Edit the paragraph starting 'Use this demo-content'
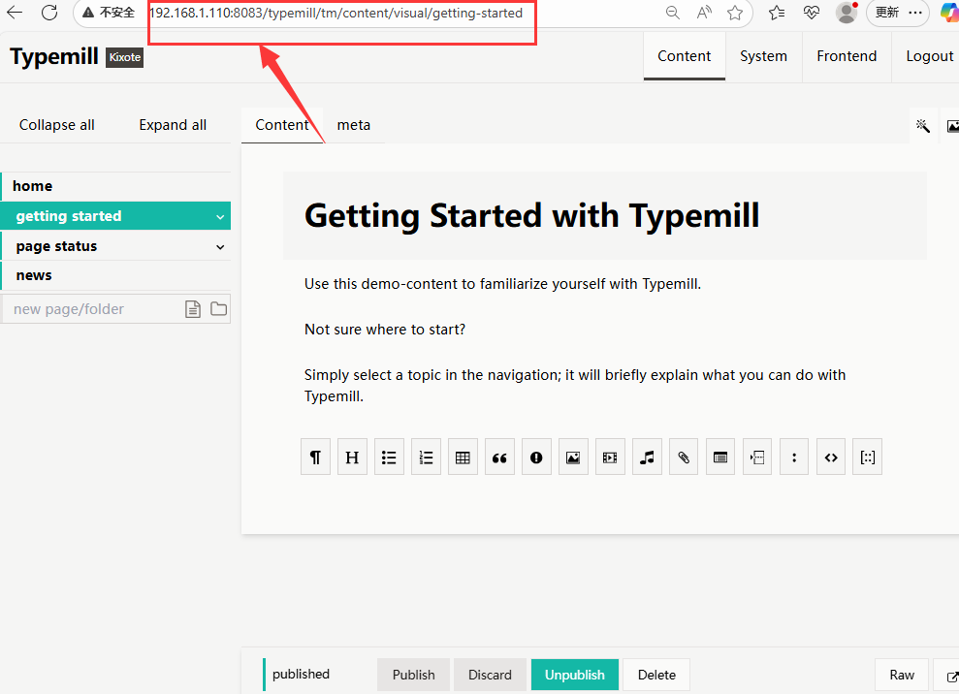Viewport: 959px width, 694px height. coord(502,284)
